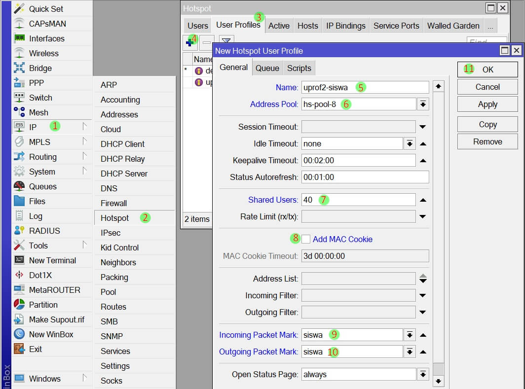
Task: Click the Queues gauge icon
Action: click(19, 186)
